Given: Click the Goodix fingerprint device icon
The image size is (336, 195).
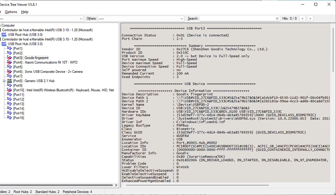Looking at the screenshot, I should click(9, 58).
